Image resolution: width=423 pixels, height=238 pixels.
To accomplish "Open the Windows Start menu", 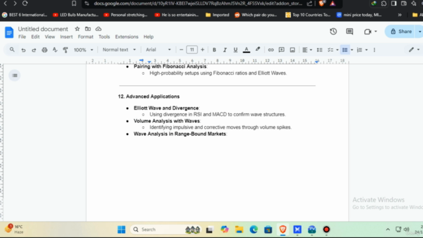I will (122, 229).
